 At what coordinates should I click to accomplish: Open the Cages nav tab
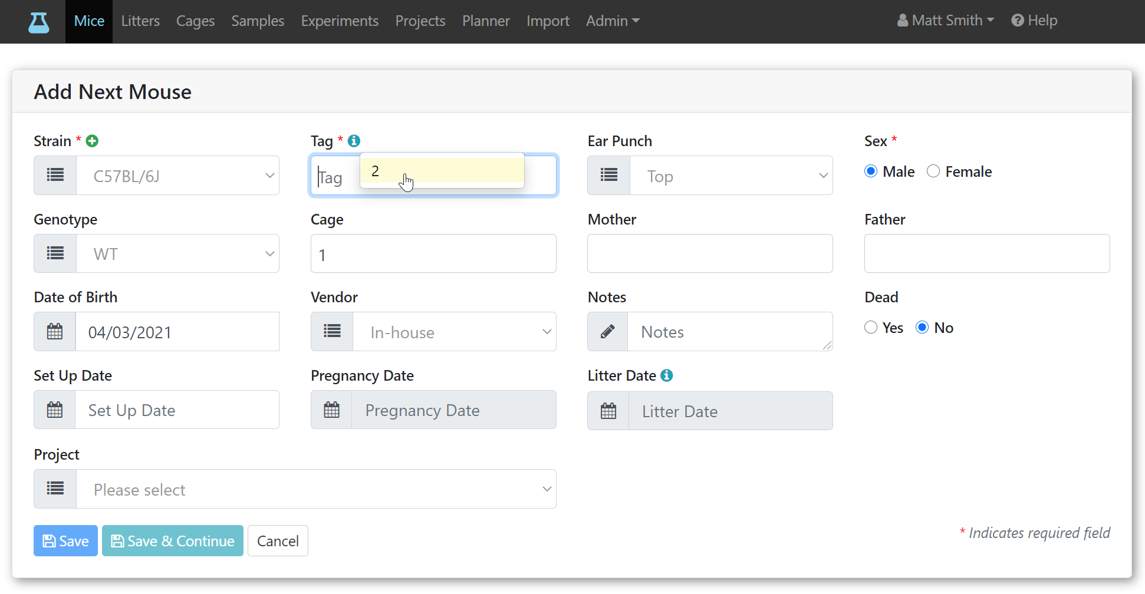click(x=195, y=21)
